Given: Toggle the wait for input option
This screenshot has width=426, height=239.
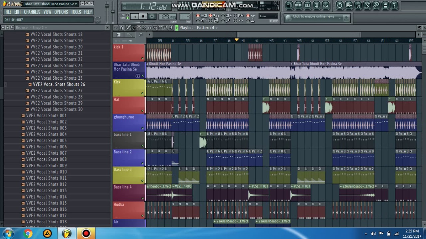Looking at the screenshot, I should coord(210,21).
